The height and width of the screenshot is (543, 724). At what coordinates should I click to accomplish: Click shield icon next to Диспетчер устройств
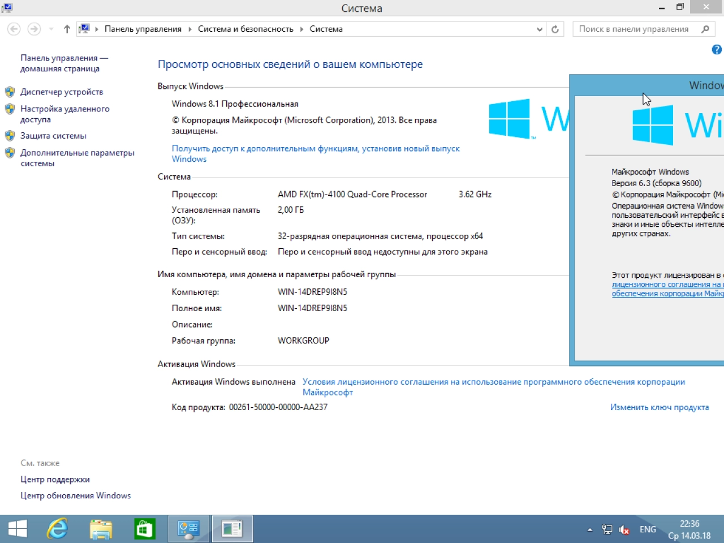click(x=10, y=92)
